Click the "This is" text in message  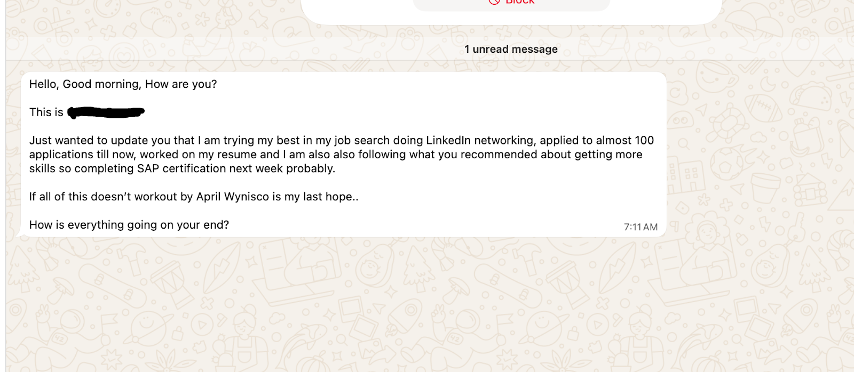pos(46,112)
